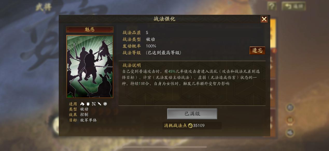Click the siege wheel icon
The image size is (329, 151).
(x=105, y=104)
